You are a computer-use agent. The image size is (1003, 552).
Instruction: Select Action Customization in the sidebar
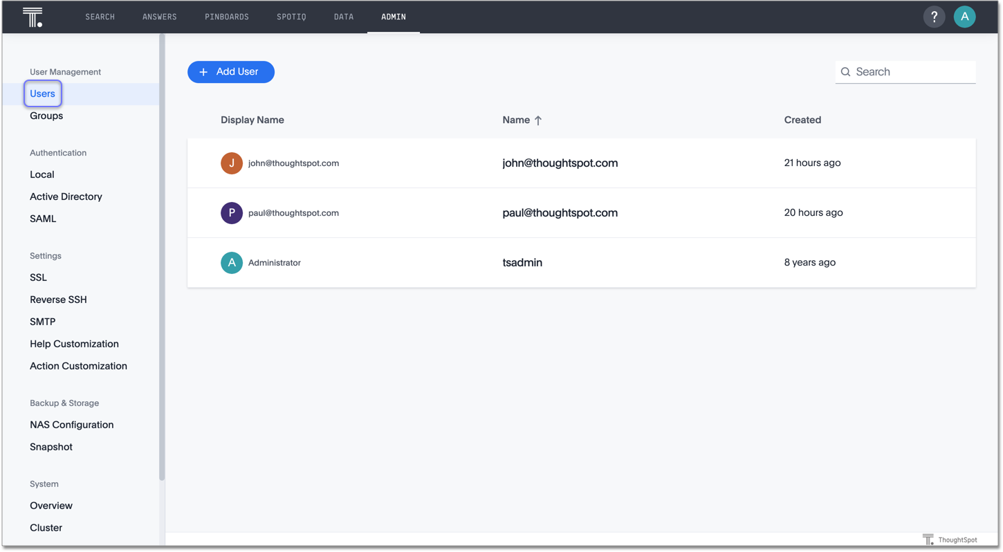(78, 366)
